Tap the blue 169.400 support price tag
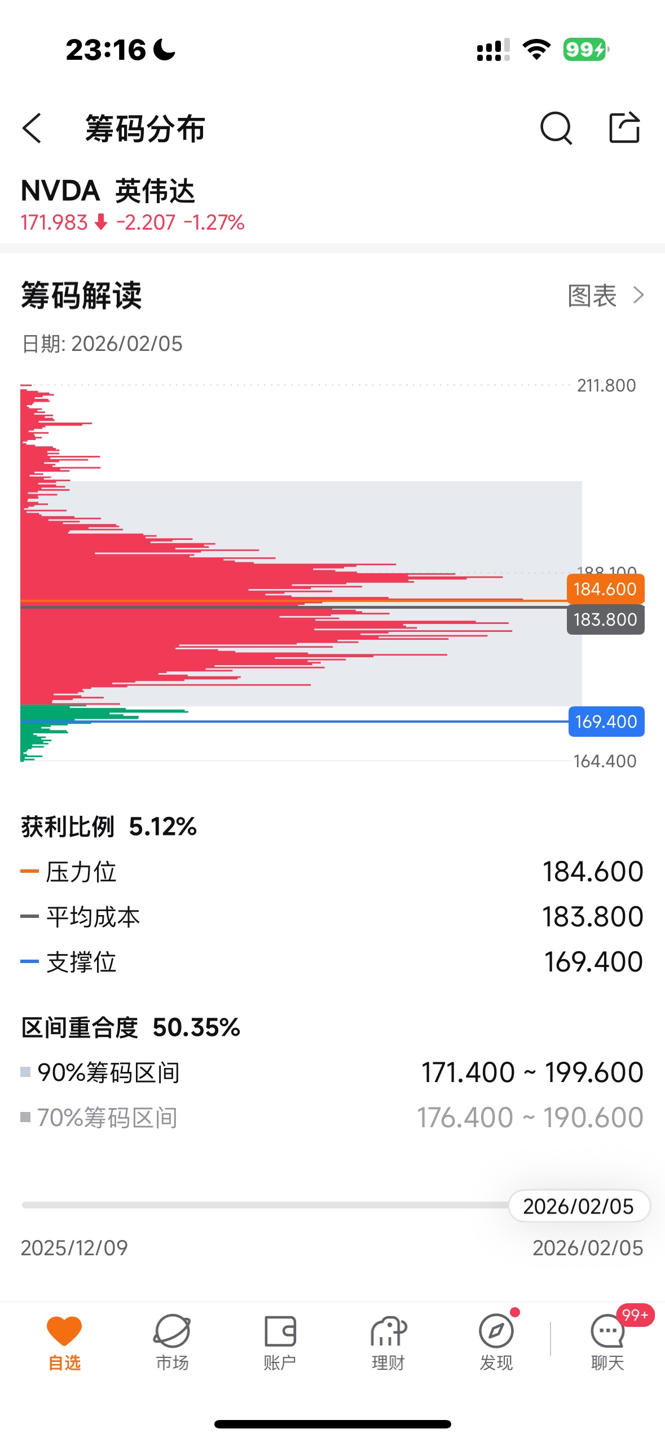 pyautogui.click(x=606, y=722)
